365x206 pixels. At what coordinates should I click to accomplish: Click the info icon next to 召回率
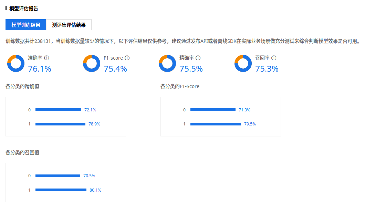pyautogui.click(x=274, y=58)
